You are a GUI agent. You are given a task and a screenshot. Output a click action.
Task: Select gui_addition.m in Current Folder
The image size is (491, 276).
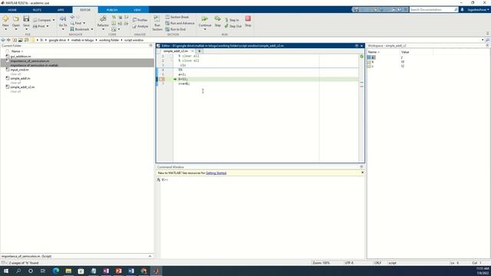coord(21,57)
